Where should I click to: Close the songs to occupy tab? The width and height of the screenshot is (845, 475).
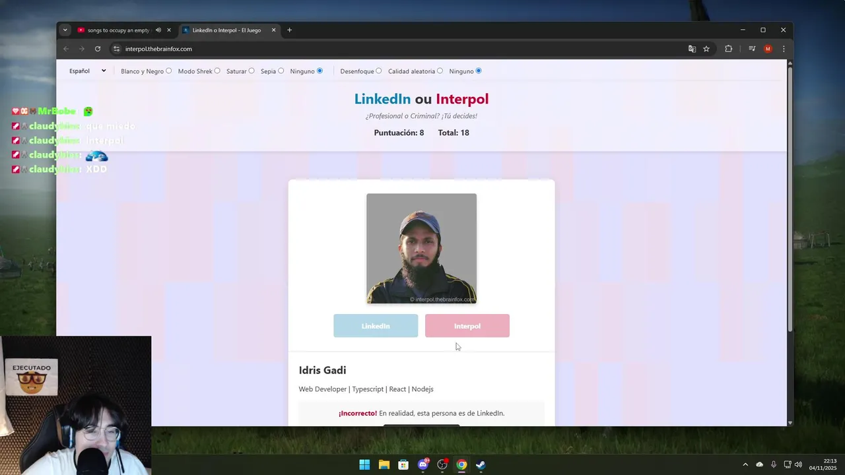(x=169, y=30)
